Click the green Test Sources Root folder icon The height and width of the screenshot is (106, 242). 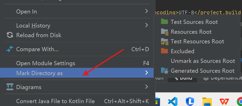pyautogui.click(x=164, y=22)
